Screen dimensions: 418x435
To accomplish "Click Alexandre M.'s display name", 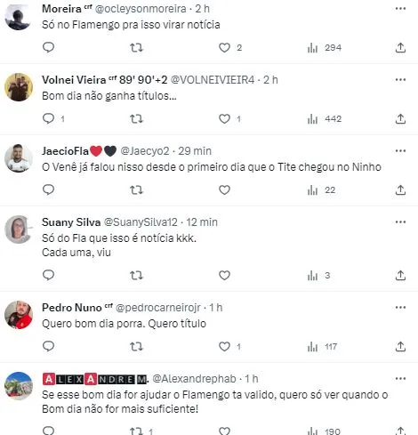I will pyautogui.click(x=95, y=379).
